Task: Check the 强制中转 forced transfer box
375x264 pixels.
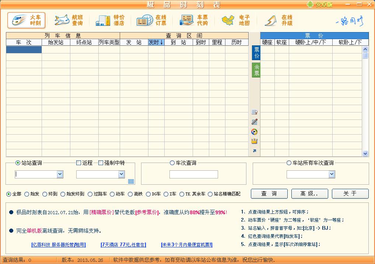Action: click(x=101, y=163)
